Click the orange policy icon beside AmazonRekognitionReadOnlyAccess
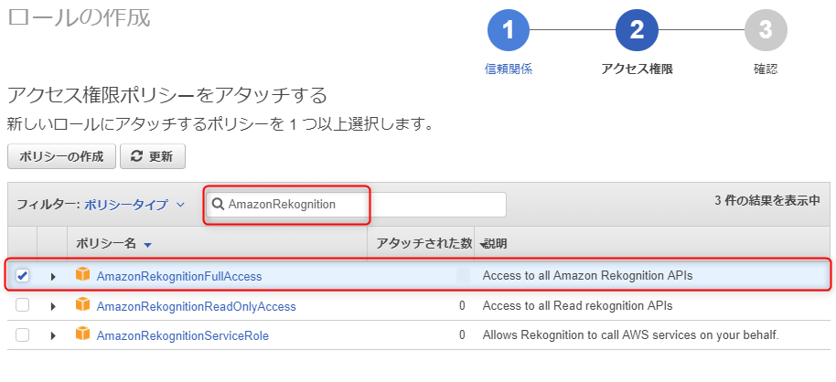The height and width of the screenshot is (382, 836). (82, 305)
